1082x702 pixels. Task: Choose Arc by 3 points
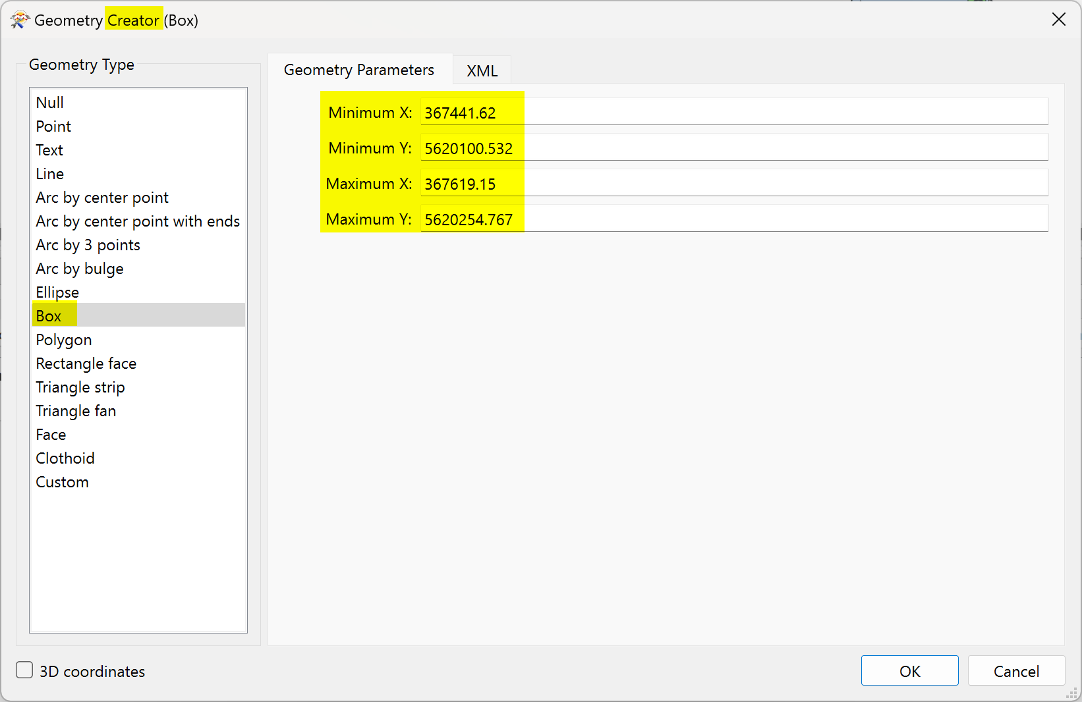tap(88, 245)
